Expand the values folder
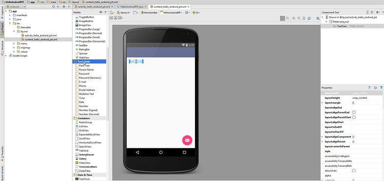Image resolution: width=384 pixels, height=181 pixels. click(x=14, y=52)
